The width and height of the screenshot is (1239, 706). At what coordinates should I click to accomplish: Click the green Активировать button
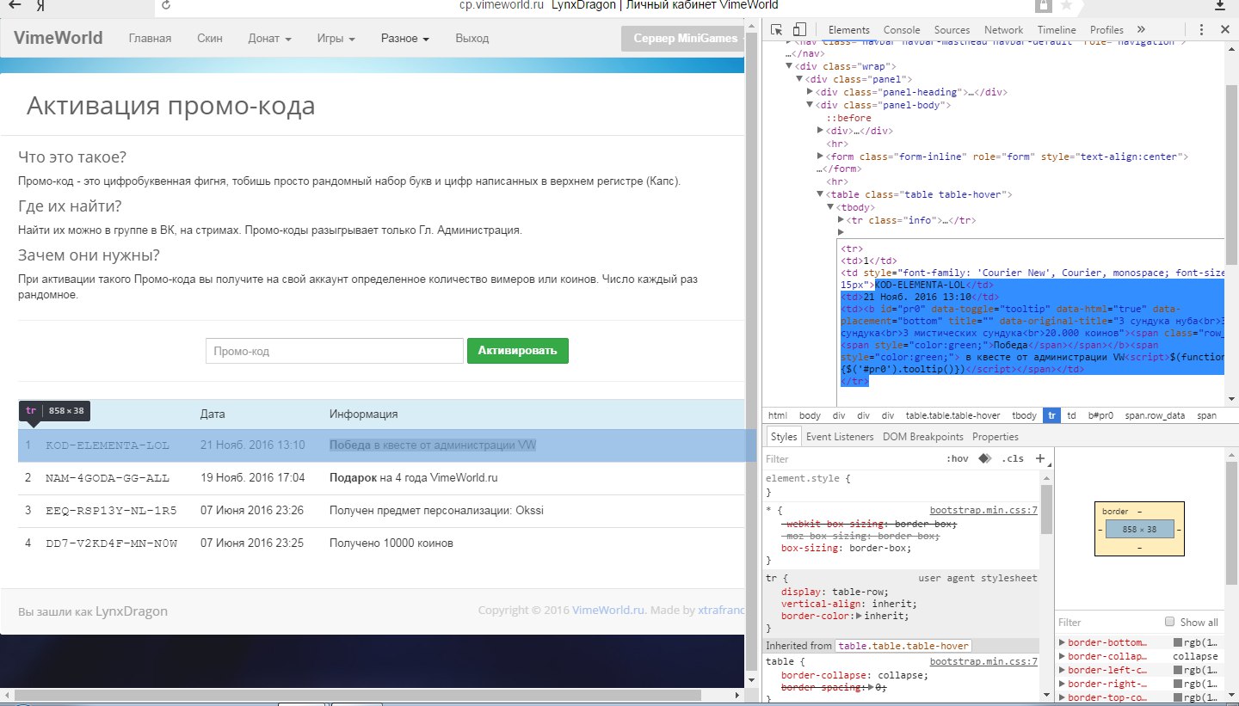tap(518, 351)
